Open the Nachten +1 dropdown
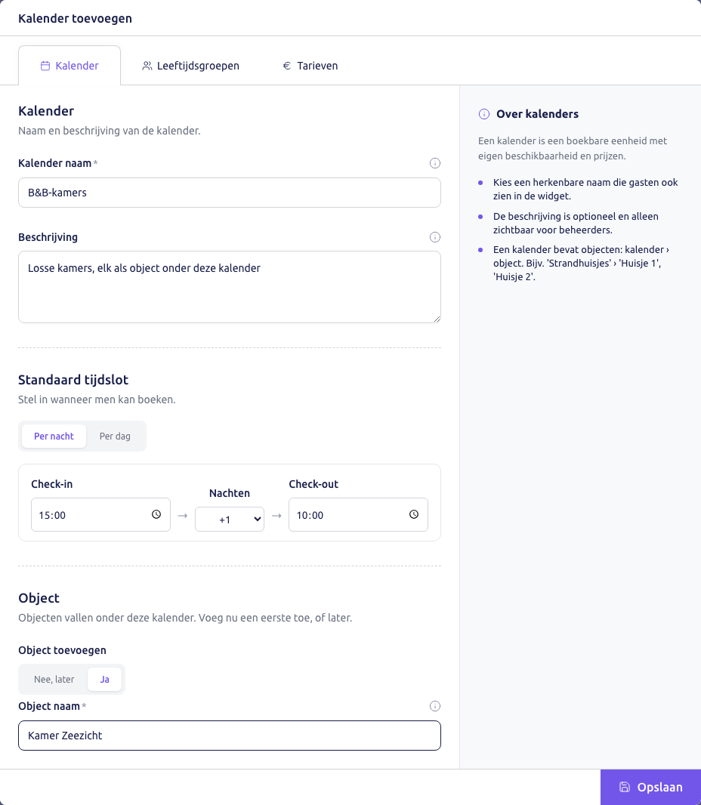Image resolution: width=701 pixels, height=805 pixels. (230, 519)
